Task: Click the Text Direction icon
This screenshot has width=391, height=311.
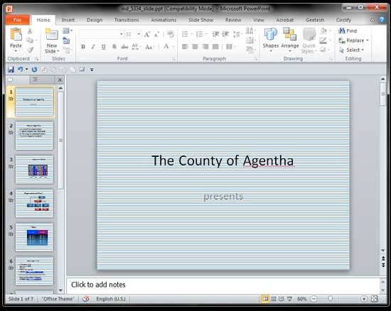Action: click(250, 31)
